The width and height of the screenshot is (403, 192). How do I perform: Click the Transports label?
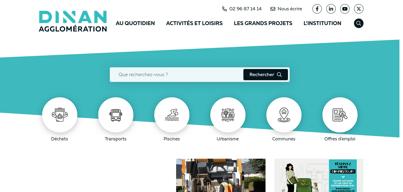point(116,139)
